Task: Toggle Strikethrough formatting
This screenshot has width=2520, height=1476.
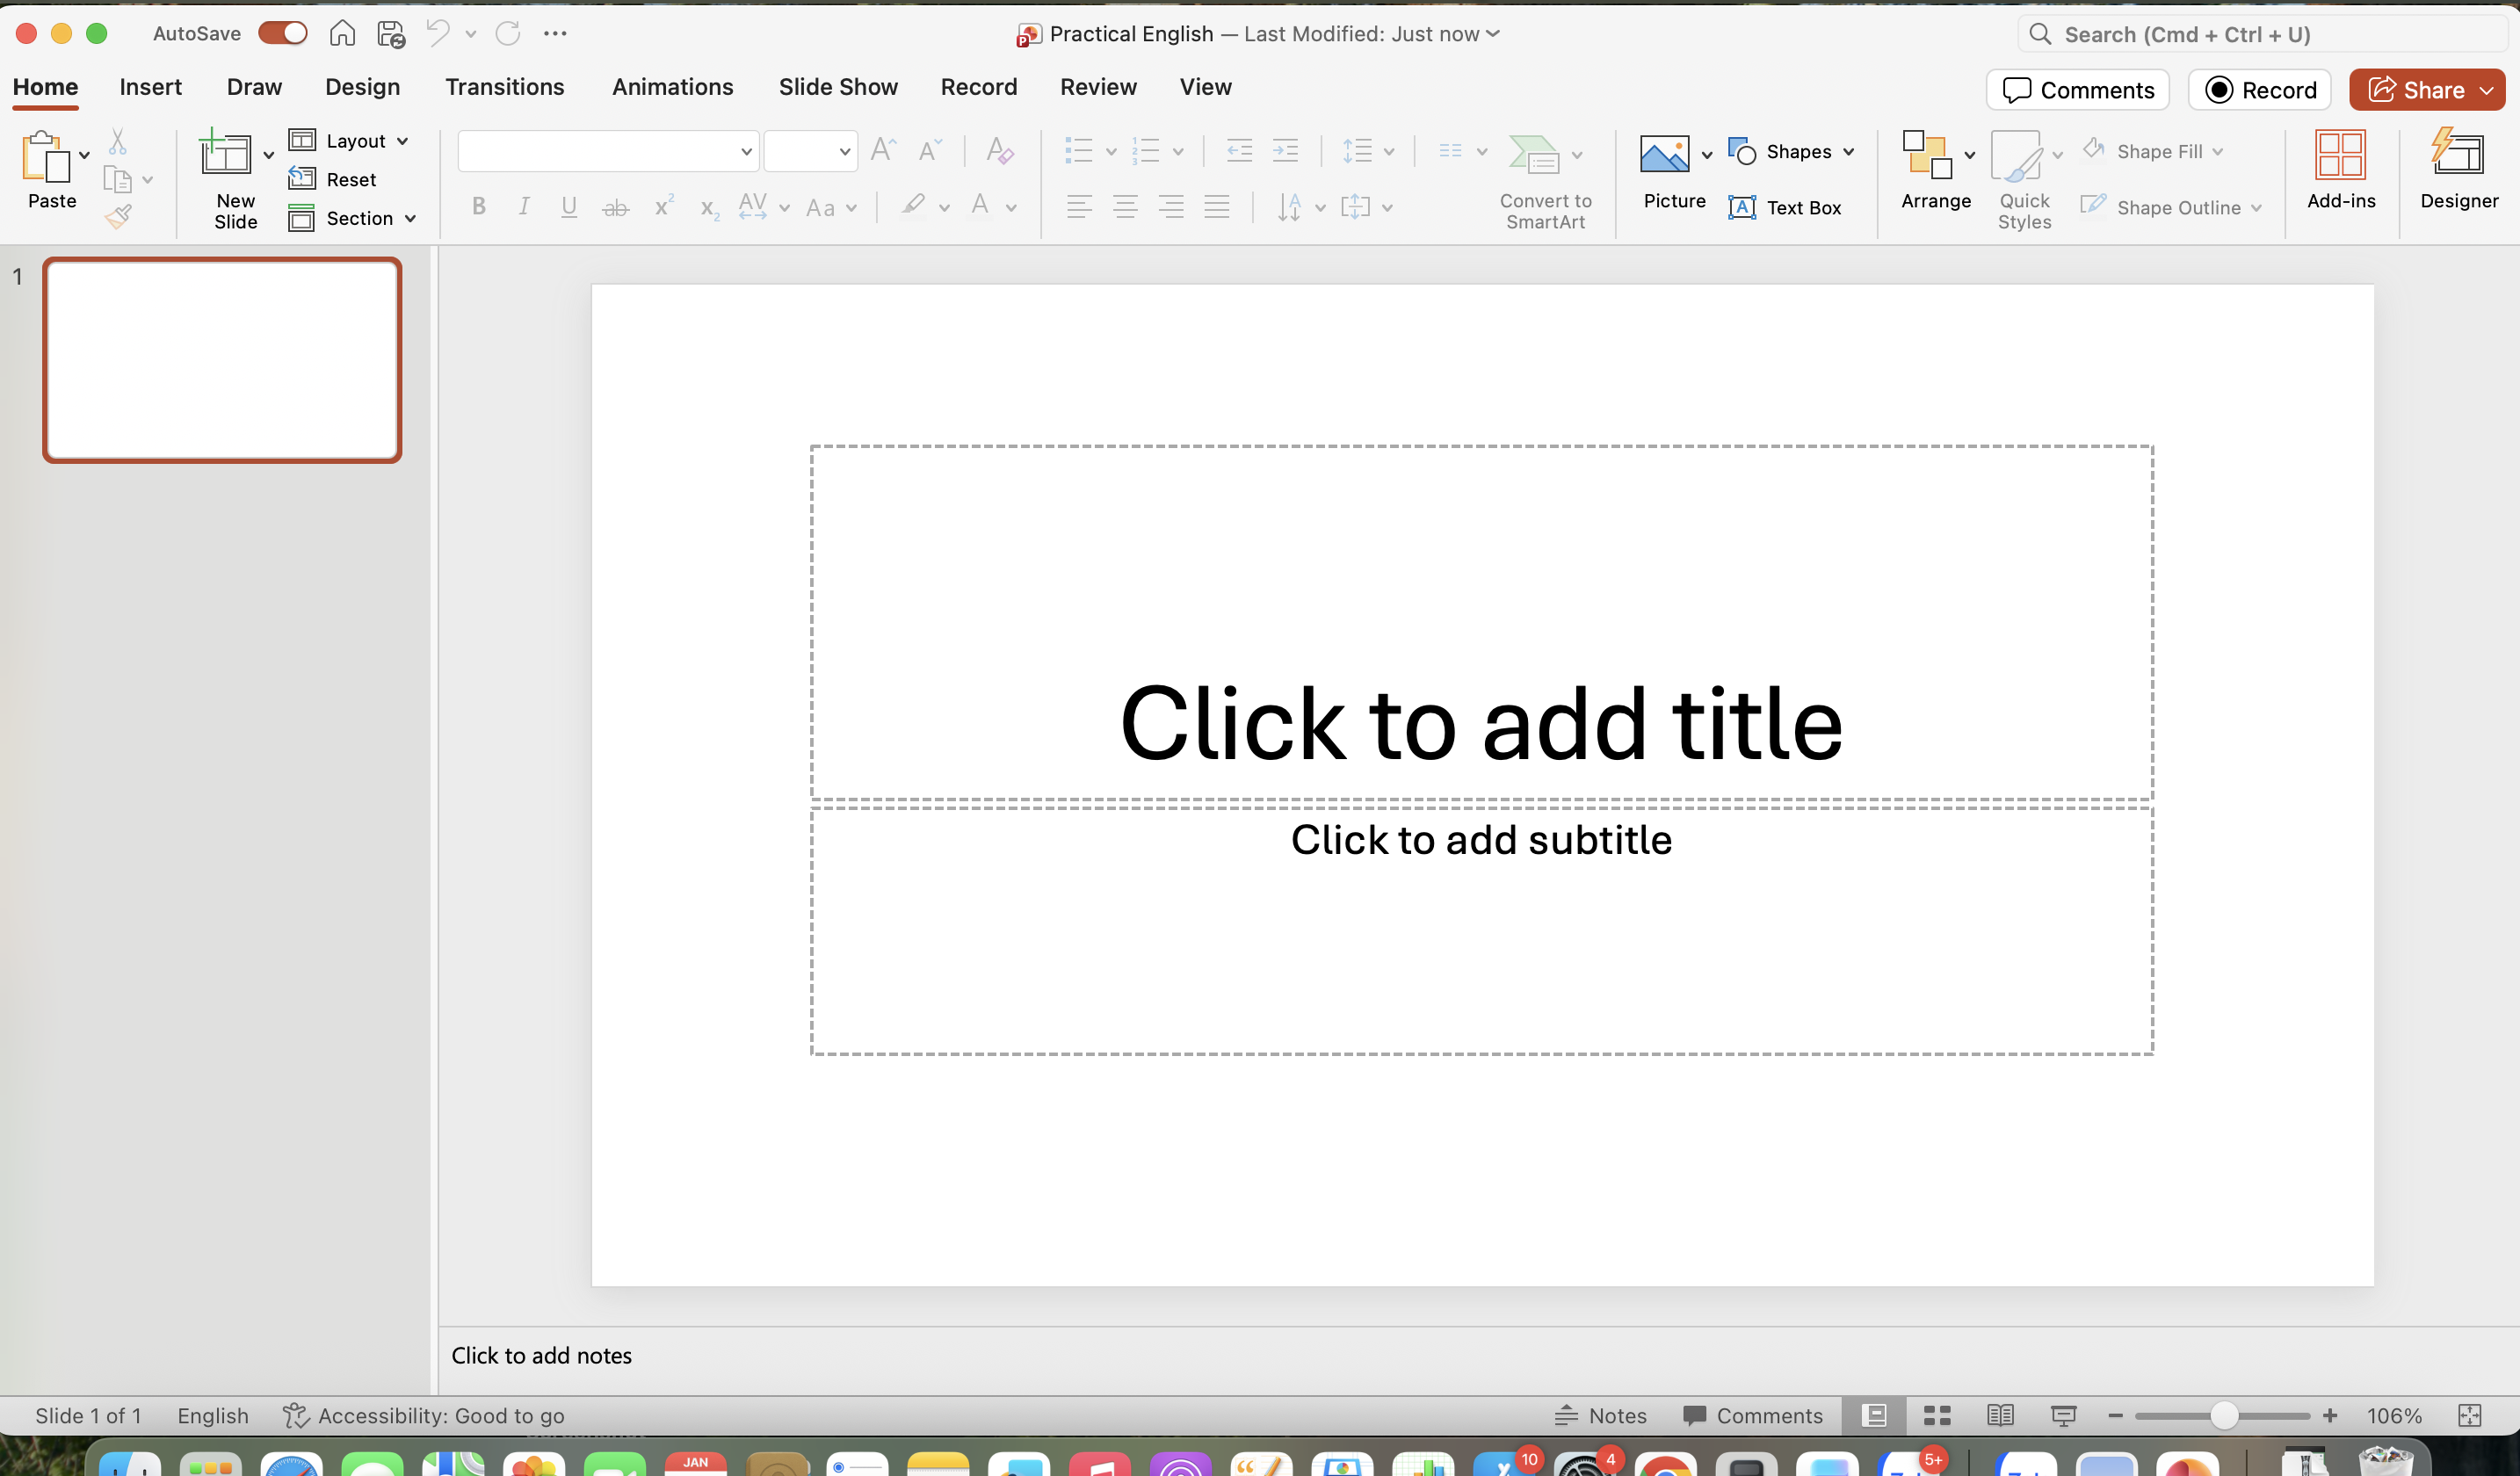Action: coord(615,207)
